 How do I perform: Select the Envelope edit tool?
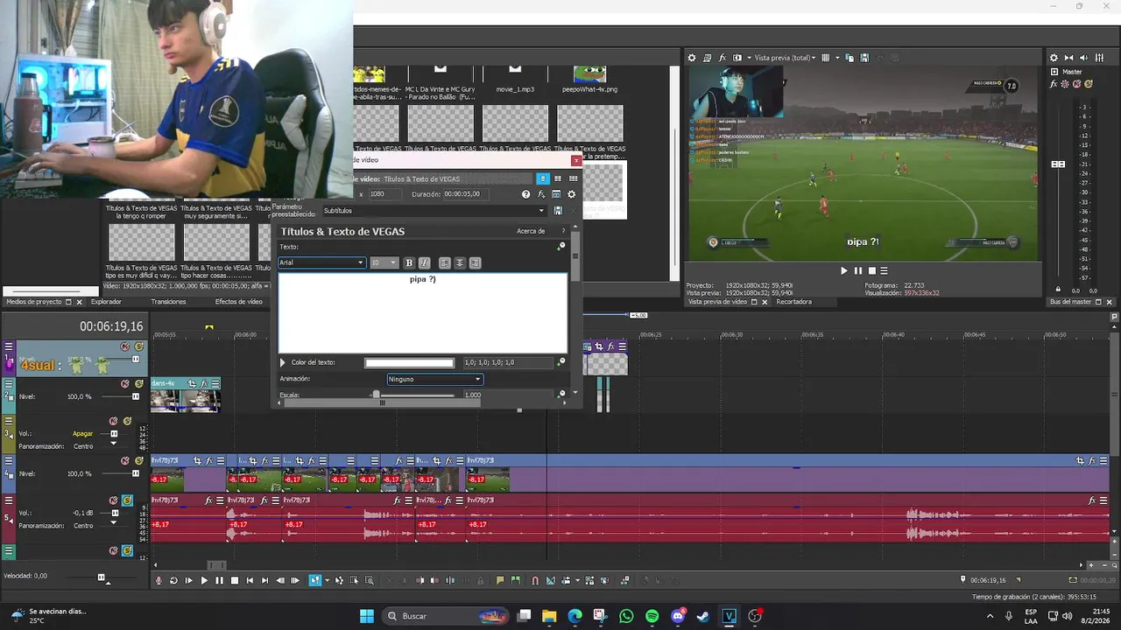(x=339, y=580)
